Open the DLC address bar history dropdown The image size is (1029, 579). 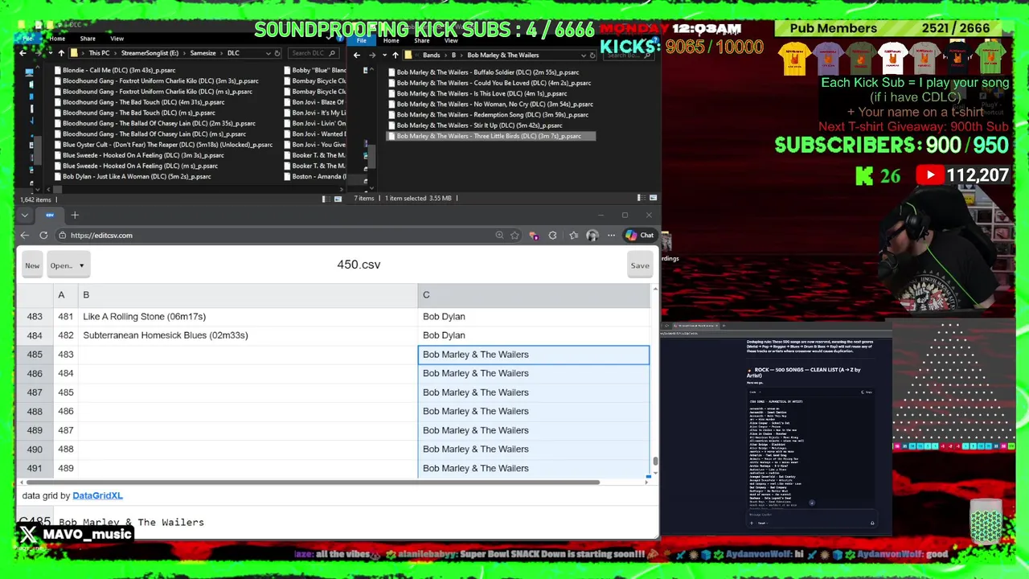click(268, 53)
